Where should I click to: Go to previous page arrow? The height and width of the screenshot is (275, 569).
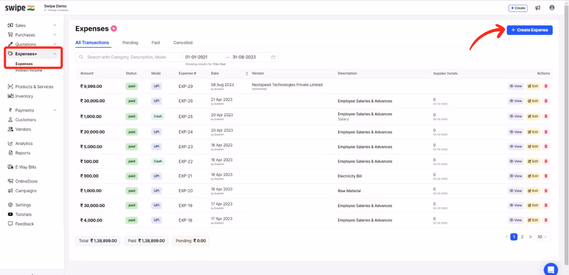506,237
